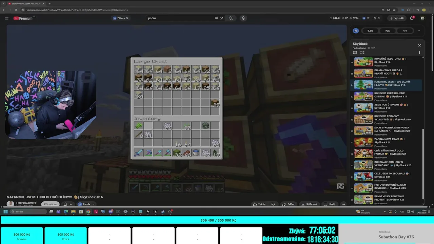The height and width of the screenshot is (244, 434).
Task: Click the Sdílet share button
Action: pyautogui.click(x=288, y=204)
